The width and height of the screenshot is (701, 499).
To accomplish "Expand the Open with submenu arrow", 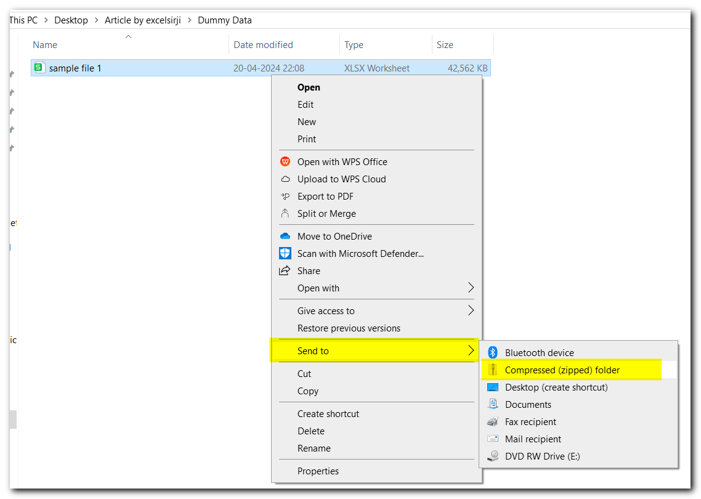I will click(471, 288).
